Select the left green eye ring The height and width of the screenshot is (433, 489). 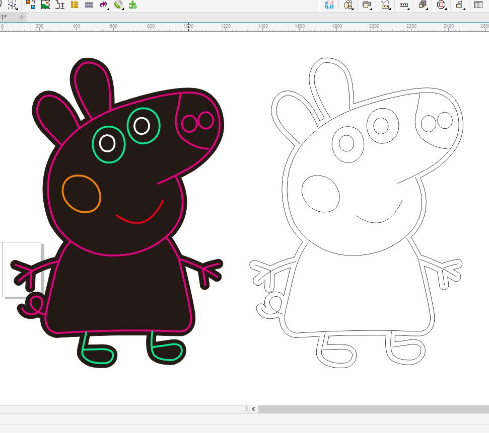click(109, 144)
